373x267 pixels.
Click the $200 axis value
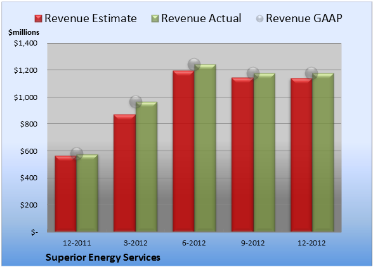[x=29, y=205]
